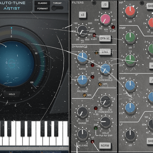Viewport: 153px width, 153px height.
Task: Click the red HF frequency knob
Action: coord(151,23)
